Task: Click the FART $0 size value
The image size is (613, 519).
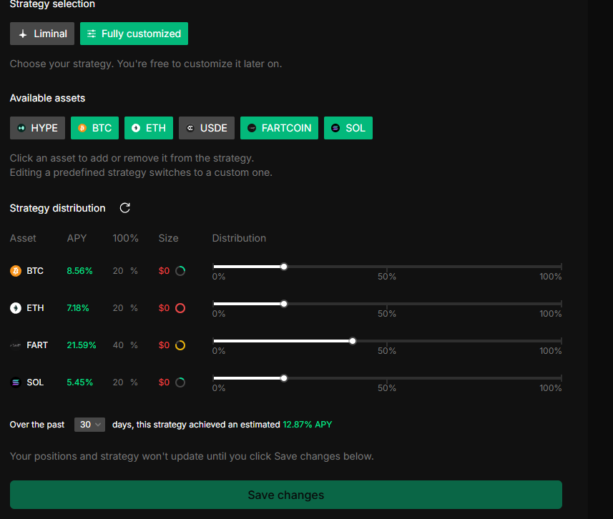Action: point(165,345)
